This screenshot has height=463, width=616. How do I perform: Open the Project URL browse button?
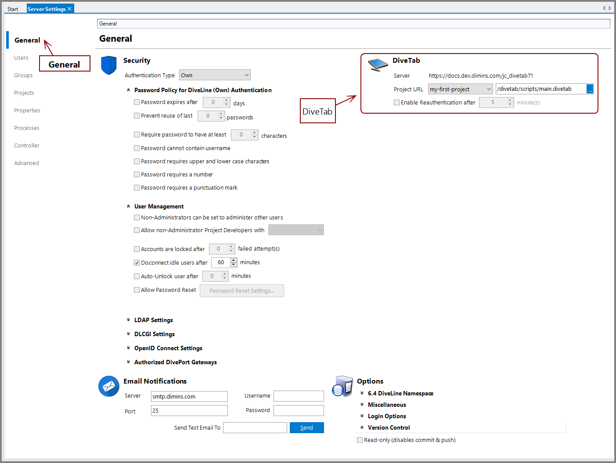(x=590, y=89)
